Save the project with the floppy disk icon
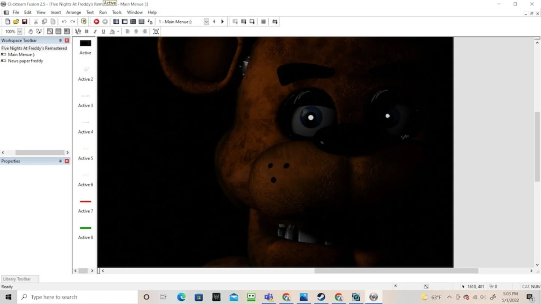Viewport: 541px width, 304px height. [24, 22]
